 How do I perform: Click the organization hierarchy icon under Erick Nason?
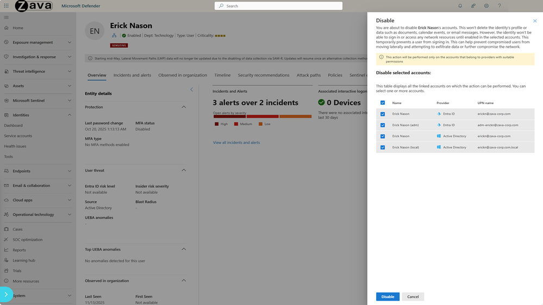(114, 35)
